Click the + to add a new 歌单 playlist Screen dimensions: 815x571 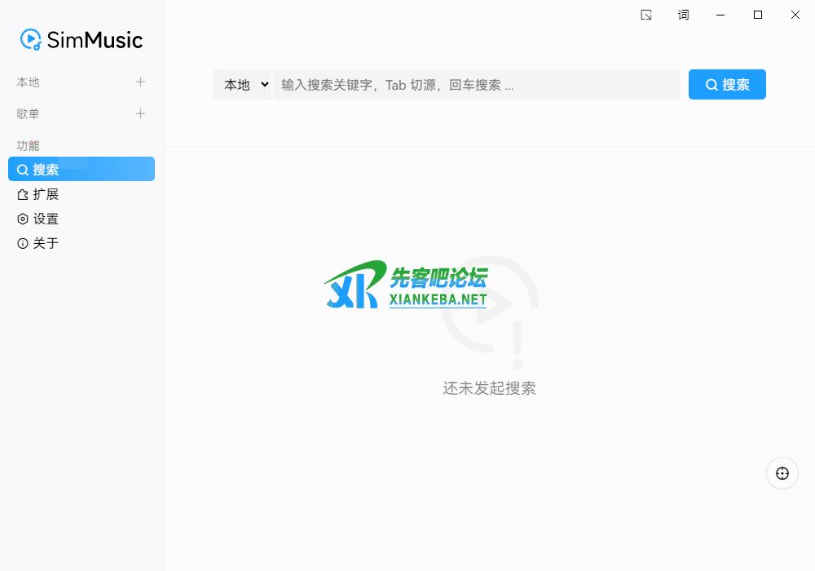(x=140, y=113)
